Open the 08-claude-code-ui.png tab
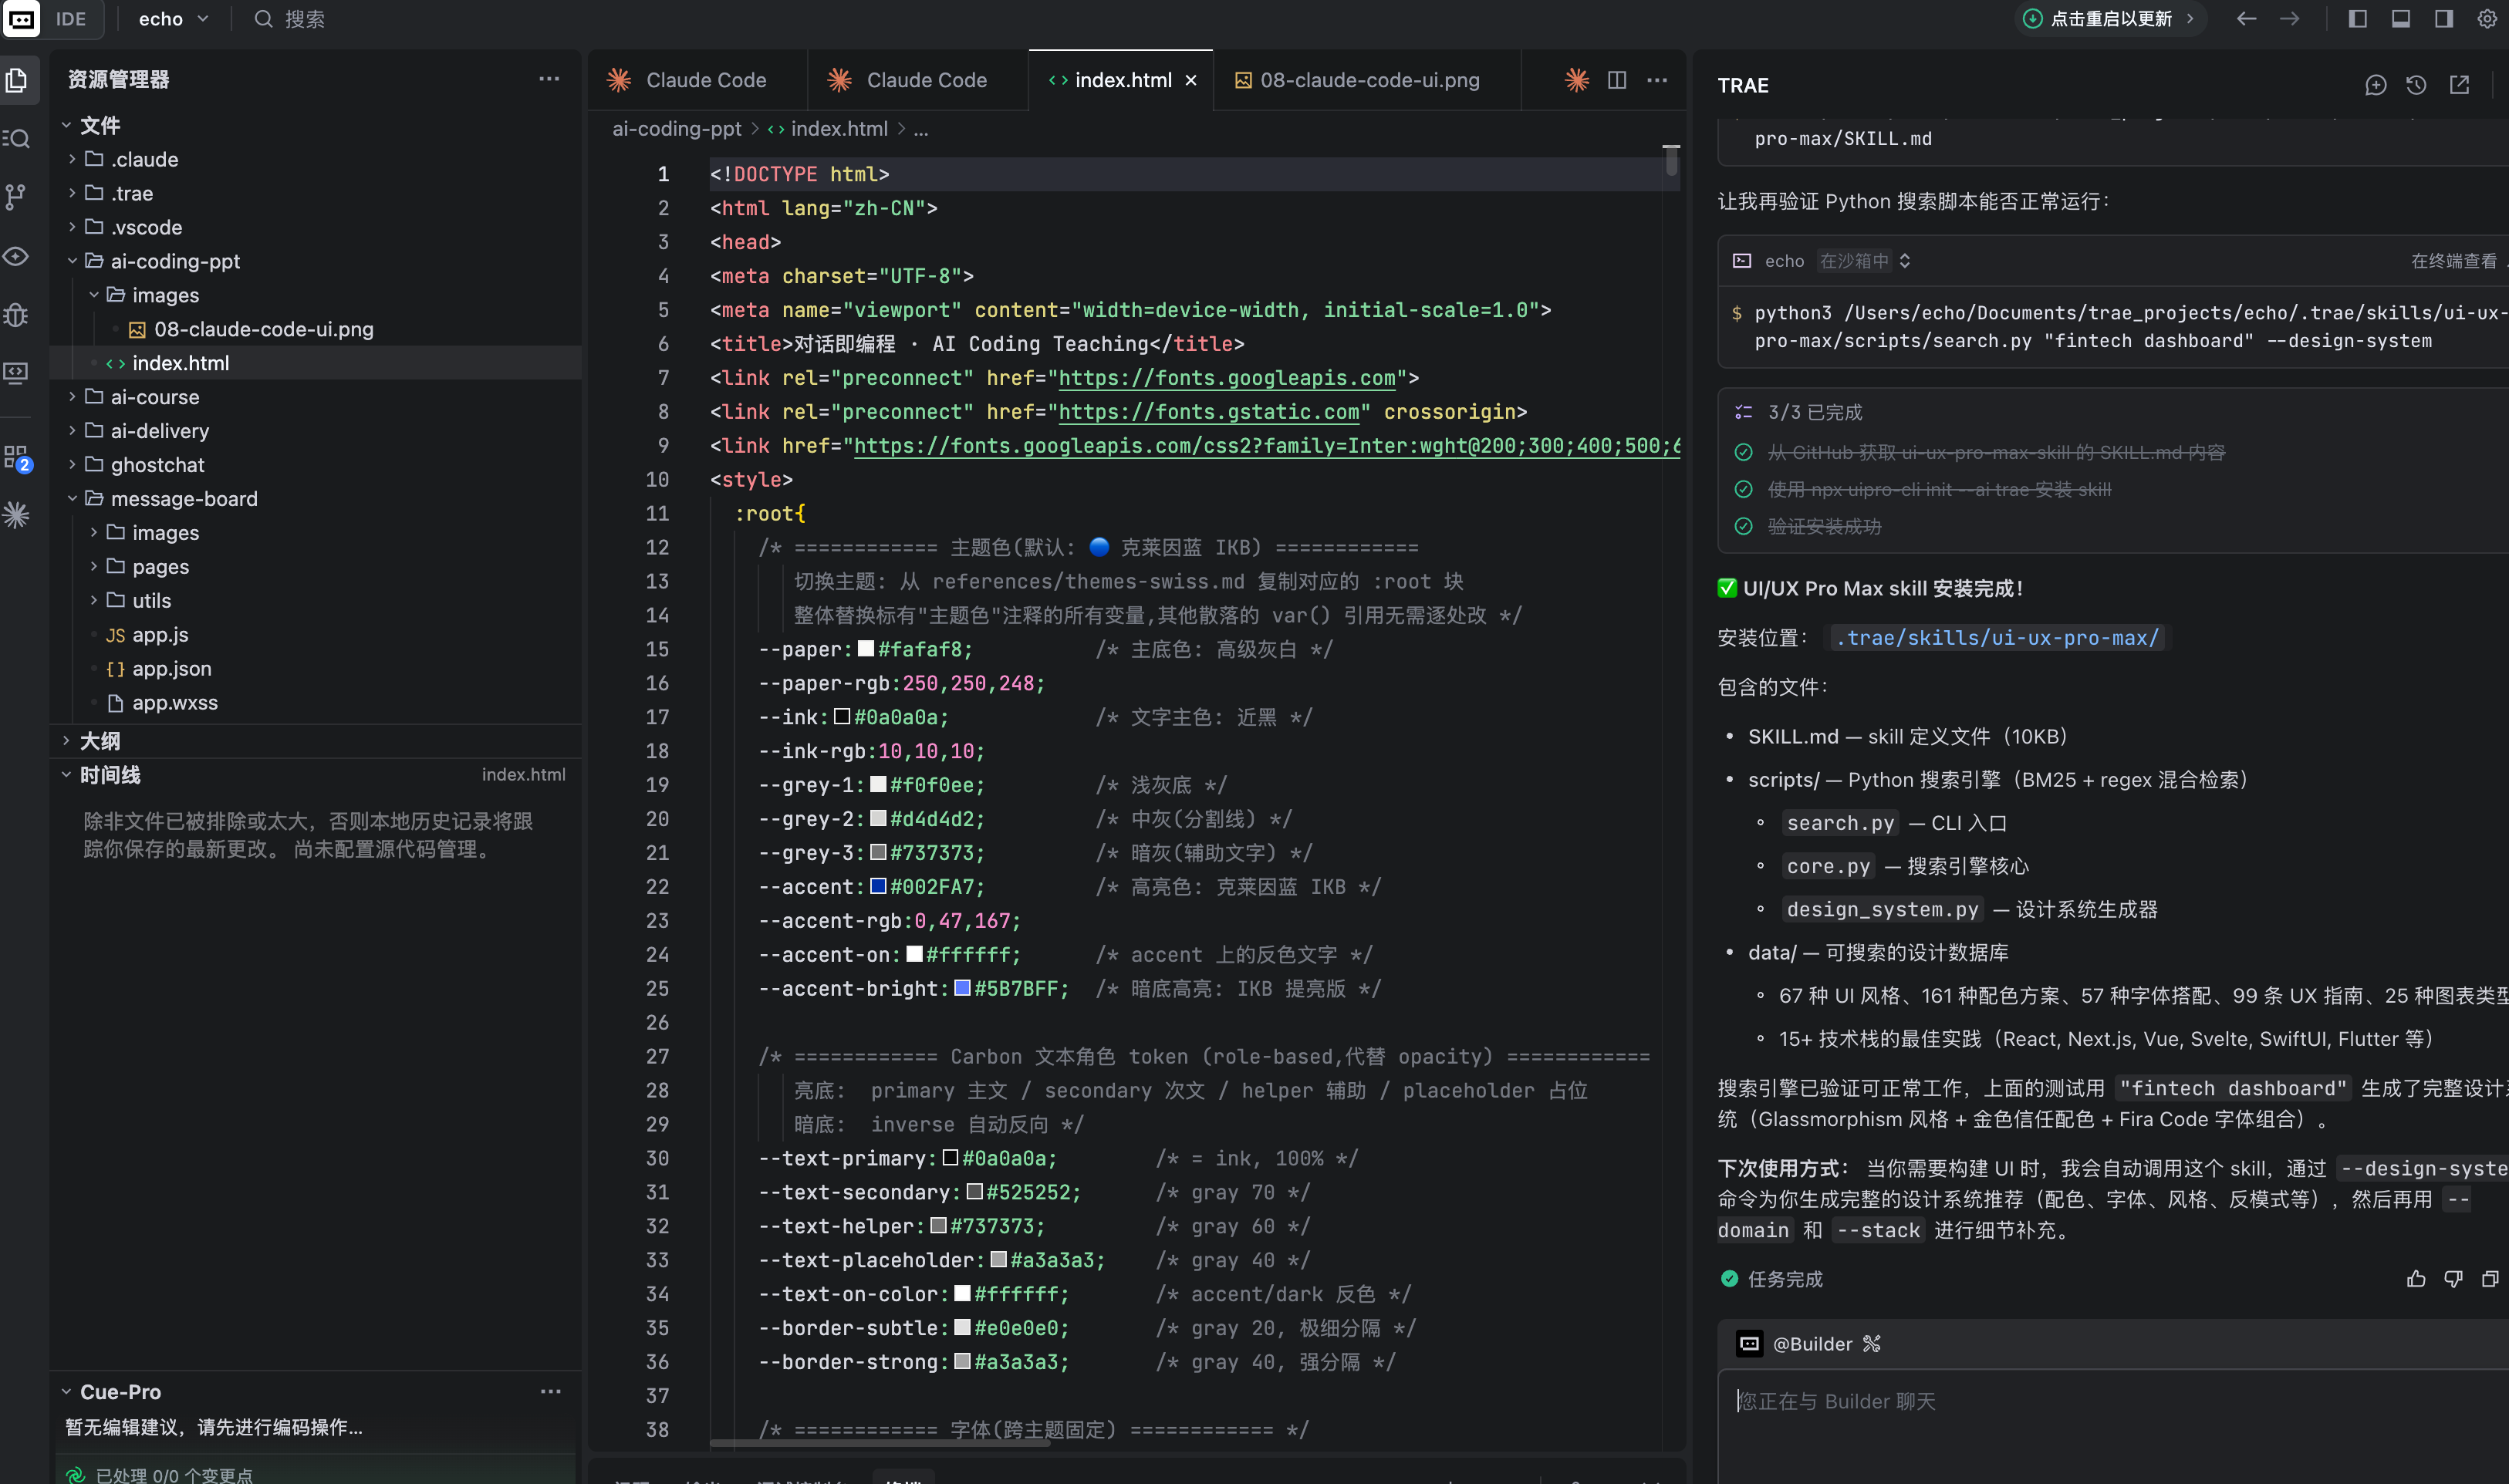Image resolution: width=2509 pixels, height=1484 pixels. (x=1369, y=80)
